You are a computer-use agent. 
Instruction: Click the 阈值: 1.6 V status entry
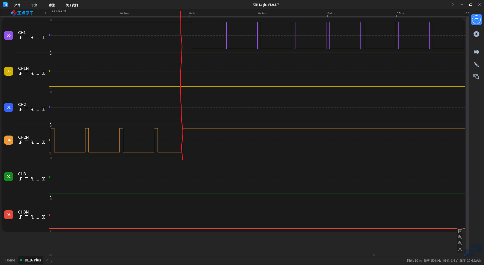[450, 260]
